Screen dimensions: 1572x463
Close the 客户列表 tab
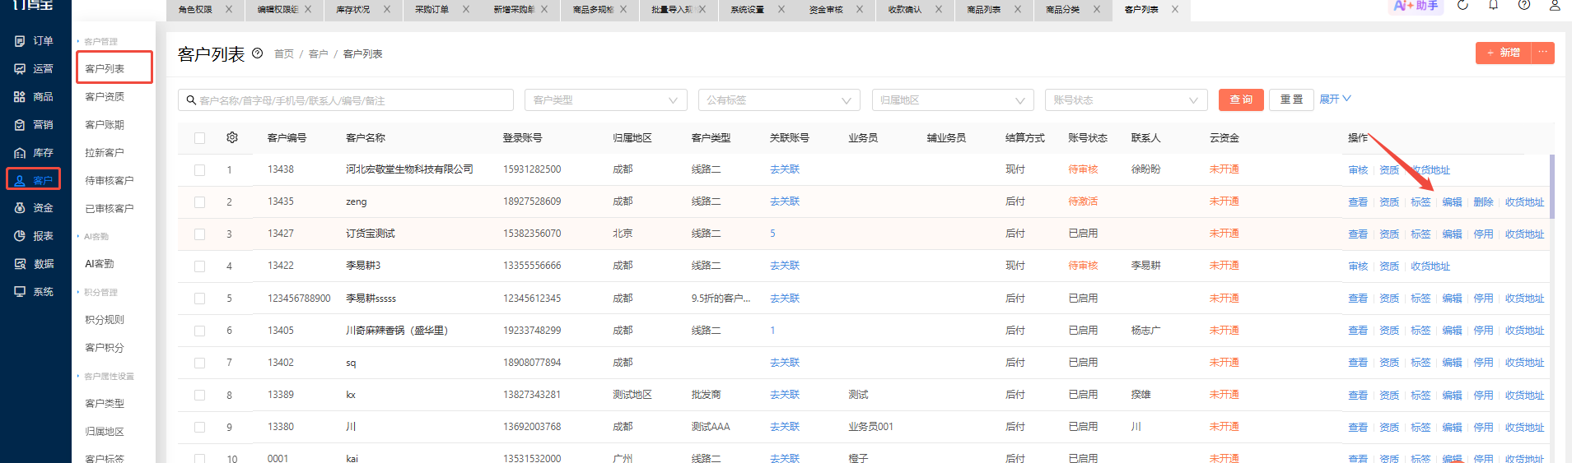pyautogui.click(x=1175, y=9)
